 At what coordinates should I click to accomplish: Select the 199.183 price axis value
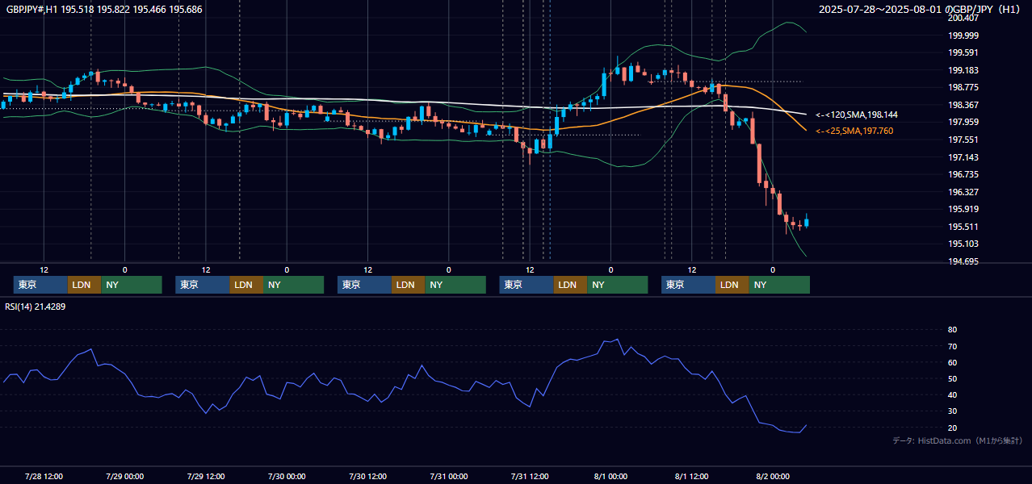point(963,70)
